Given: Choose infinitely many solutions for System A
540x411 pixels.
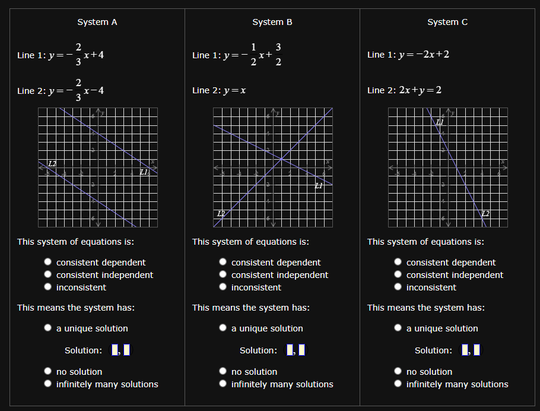Looking at the screenshot, I should pos(47,383).
